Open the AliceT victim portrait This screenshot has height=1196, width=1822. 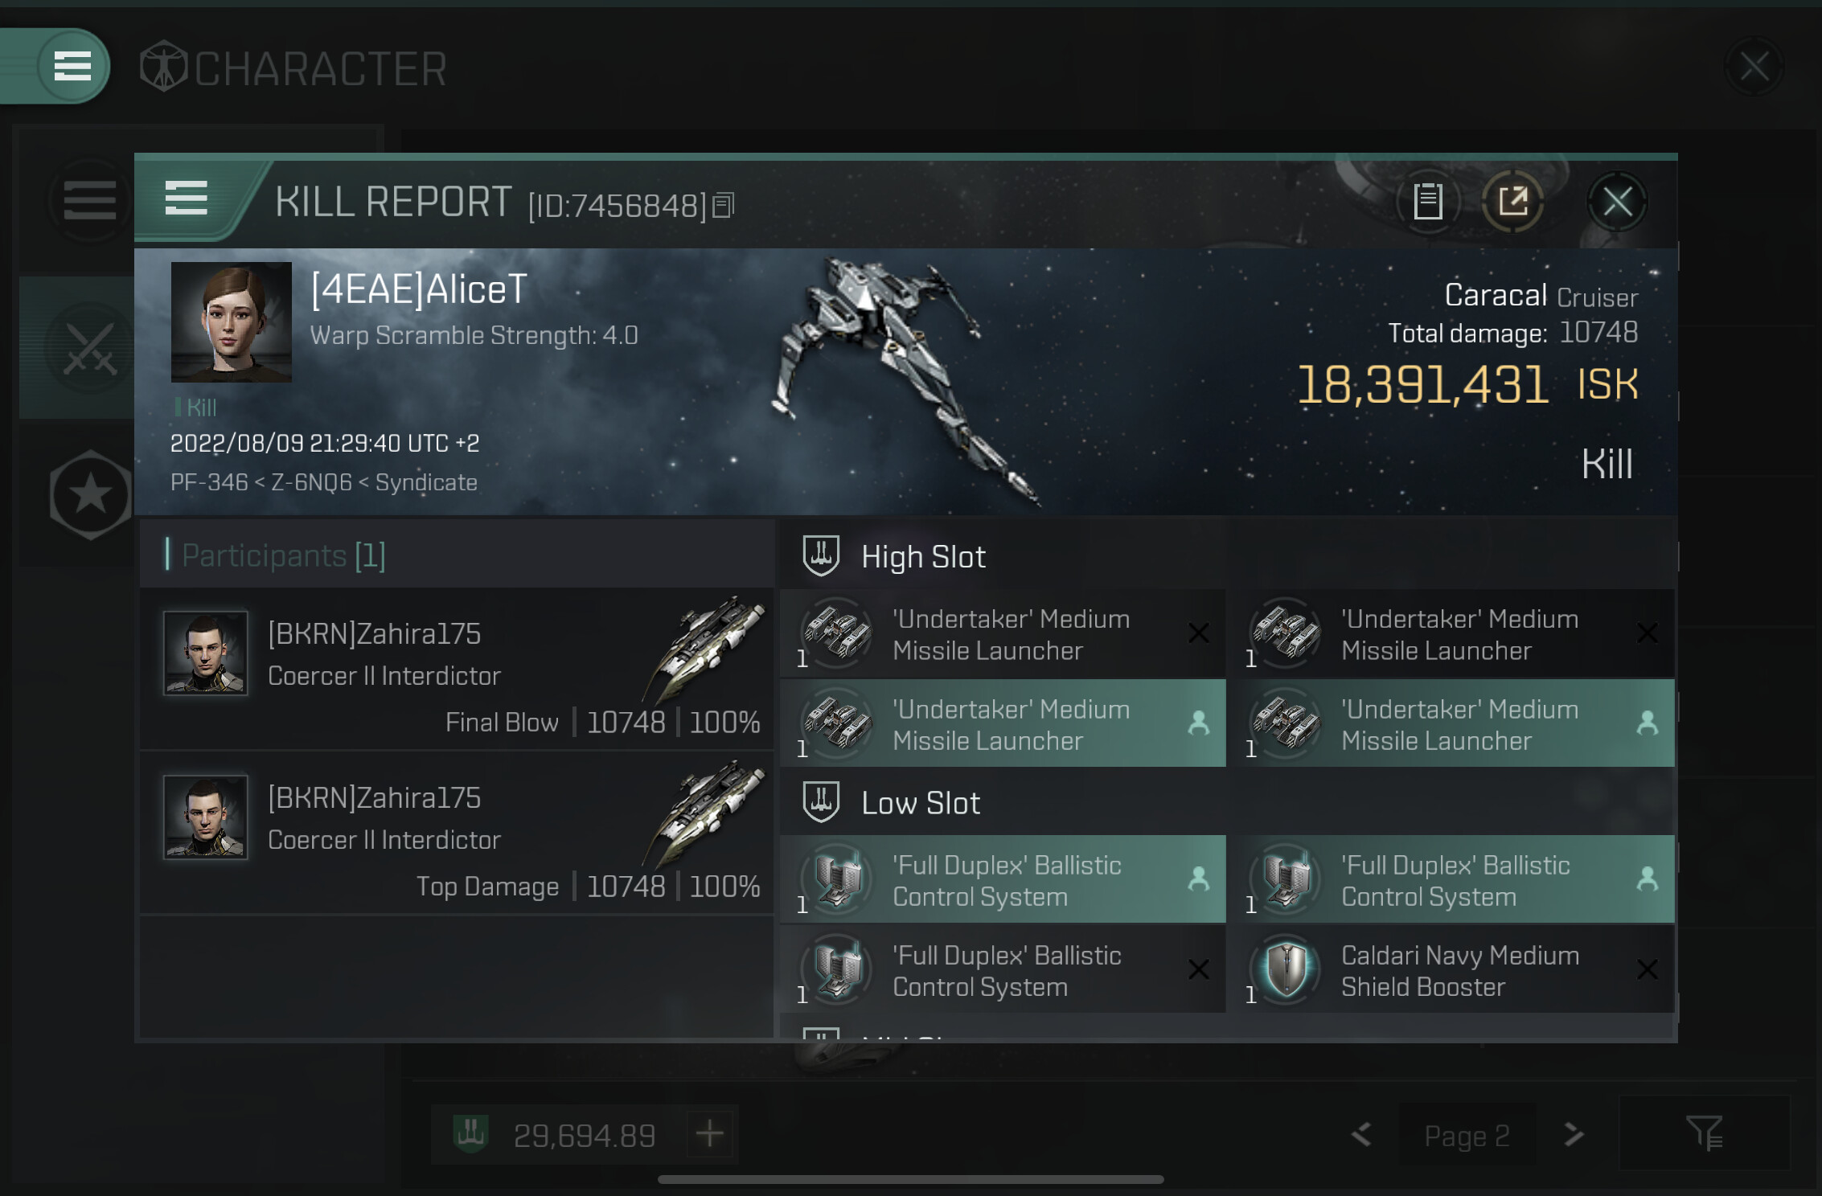pyautogui.click(x=232, y=322)
